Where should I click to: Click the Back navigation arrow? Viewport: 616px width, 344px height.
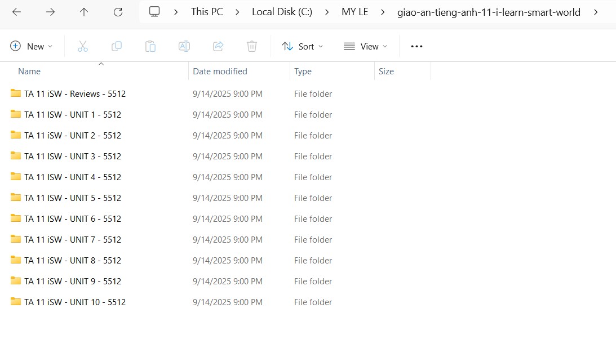pyautogui.click(x=16, y=12)
